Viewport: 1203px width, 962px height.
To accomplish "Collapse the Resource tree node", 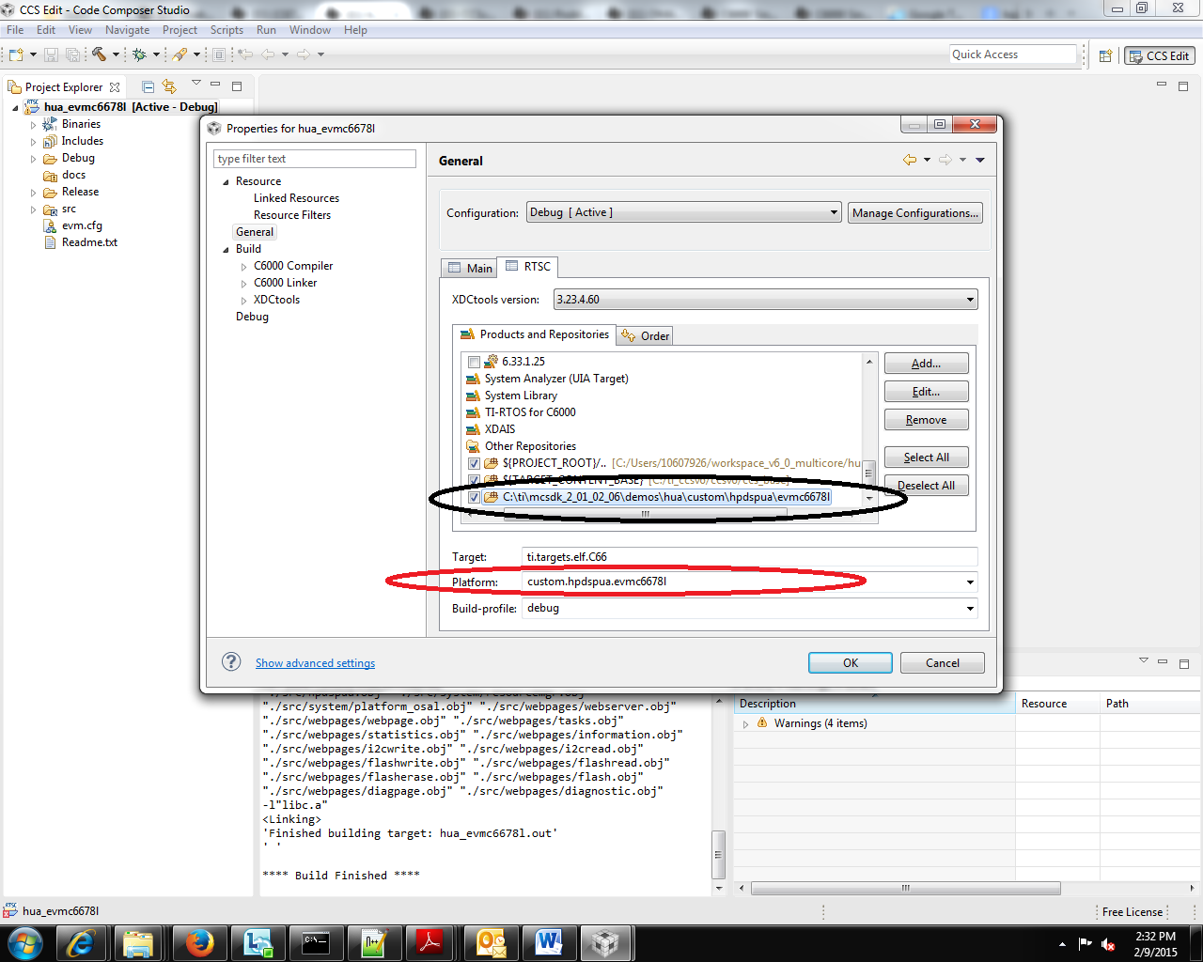I will tap(226, 182).
